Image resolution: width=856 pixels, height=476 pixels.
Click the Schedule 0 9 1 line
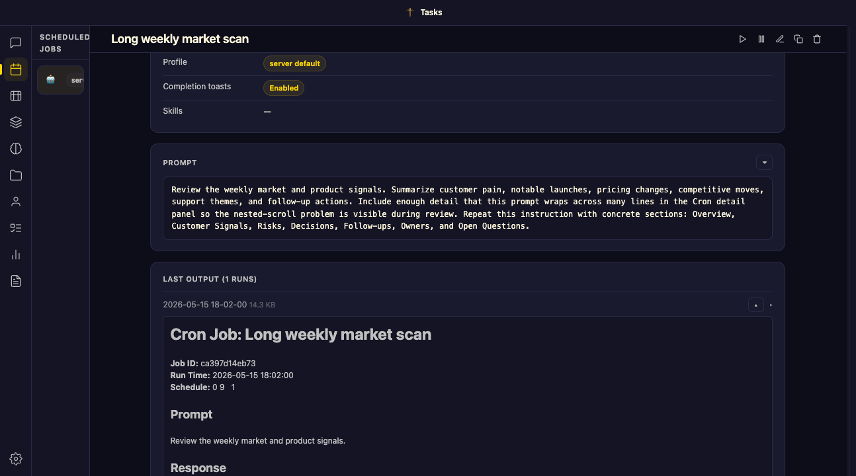pos(202,387)
